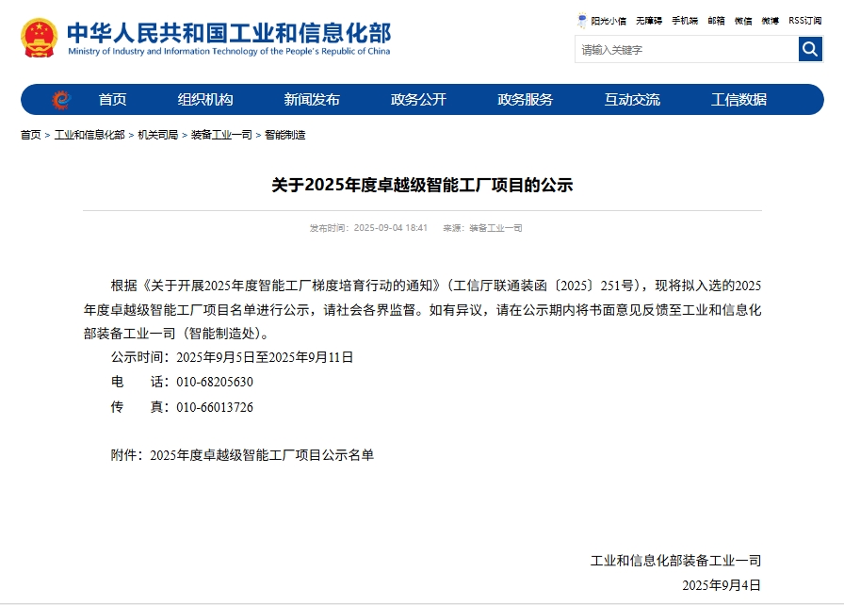Open the 工信数据 menu item
Screen dimensions: 844x605
point(738,100)
